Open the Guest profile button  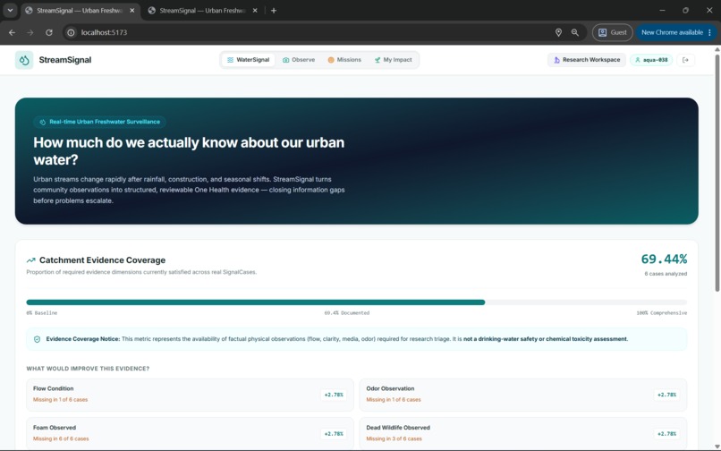(612, 32)
